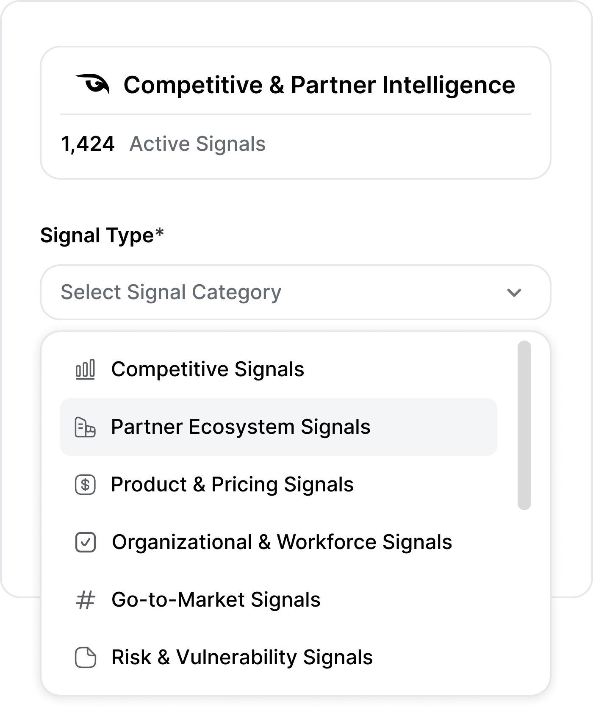Choose Competitive Signals from the list
Screen dimensions: 593x710
pyautogui.click(x=208, y=369)
